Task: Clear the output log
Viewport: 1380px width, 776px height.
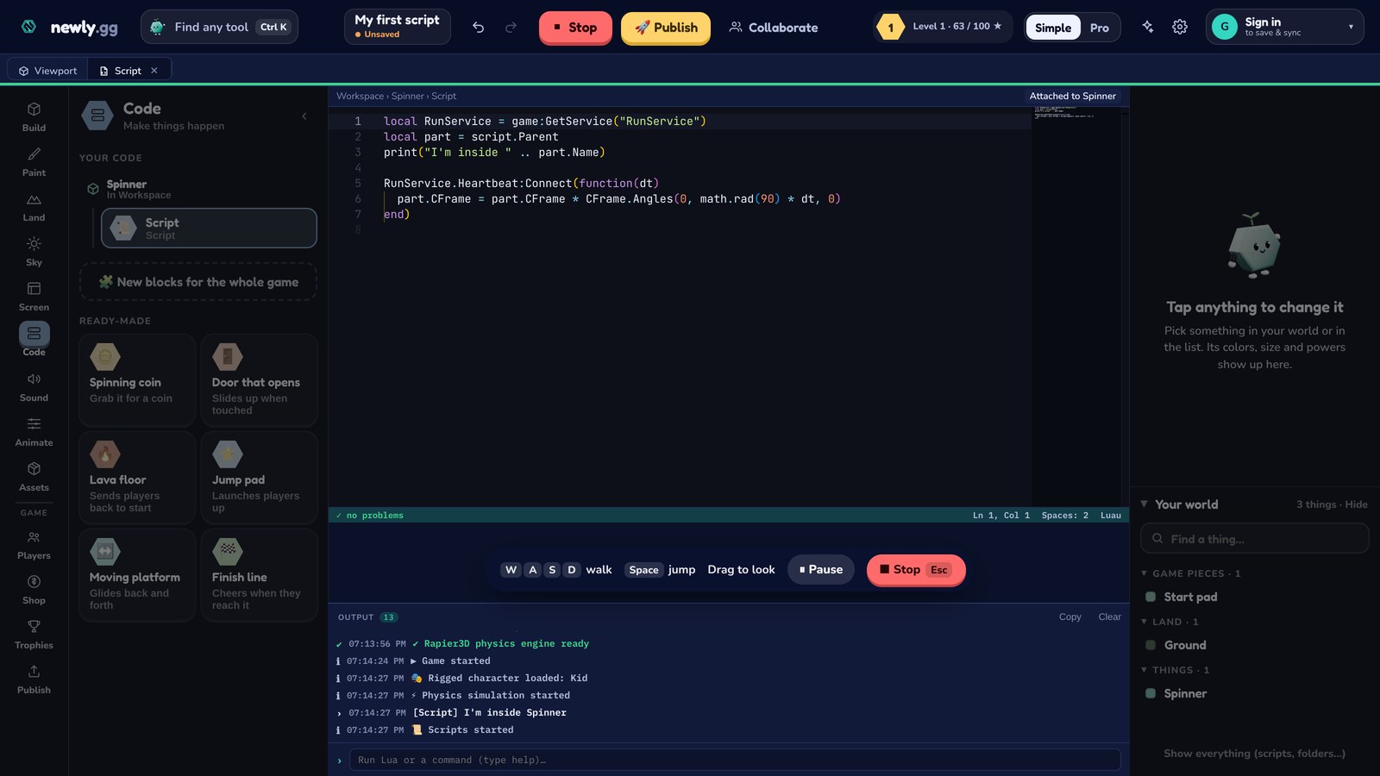Action: pos(1109,617)
